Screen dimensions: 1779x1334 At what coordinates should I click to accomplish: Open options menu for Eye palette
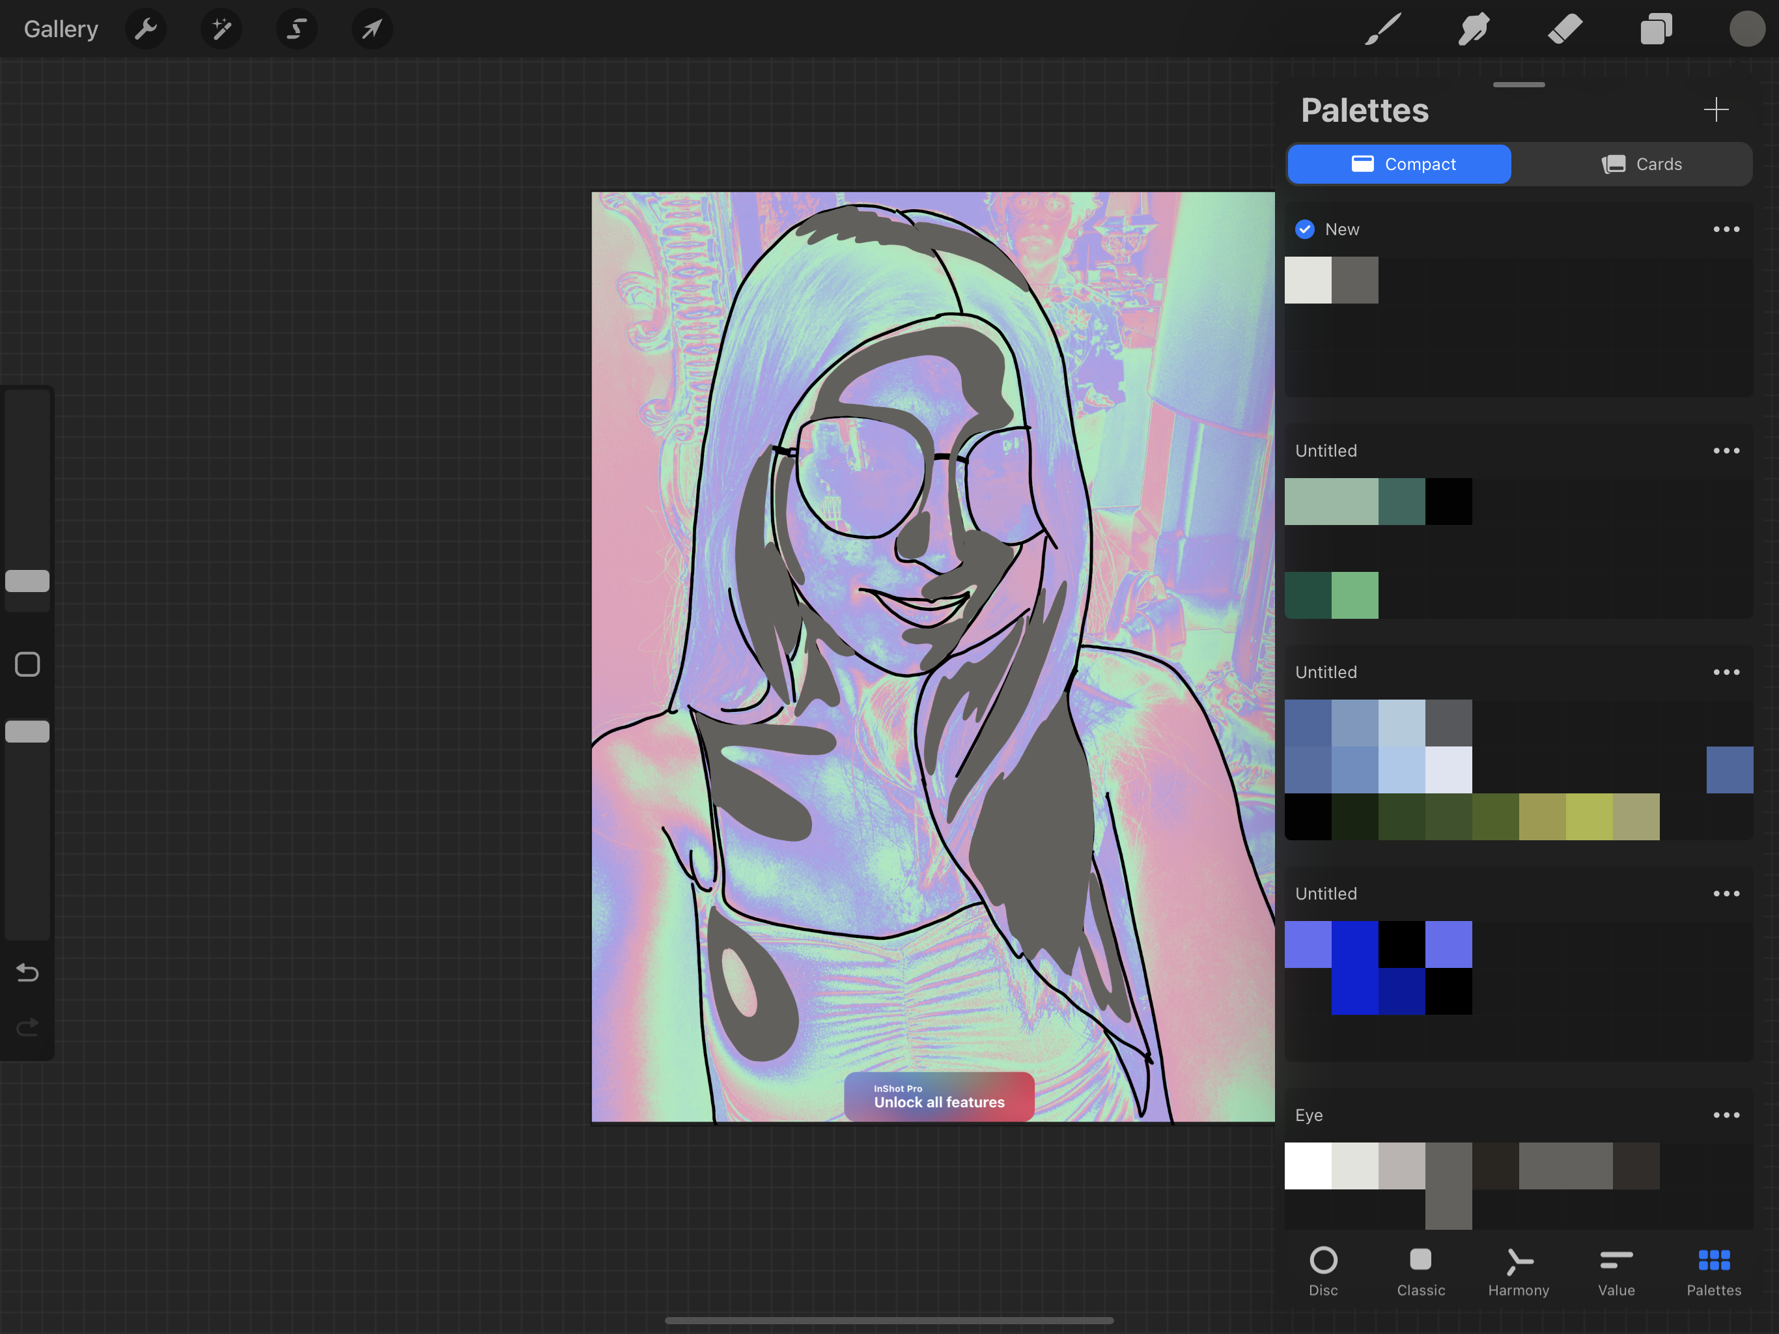(x=1726, y=1115)
